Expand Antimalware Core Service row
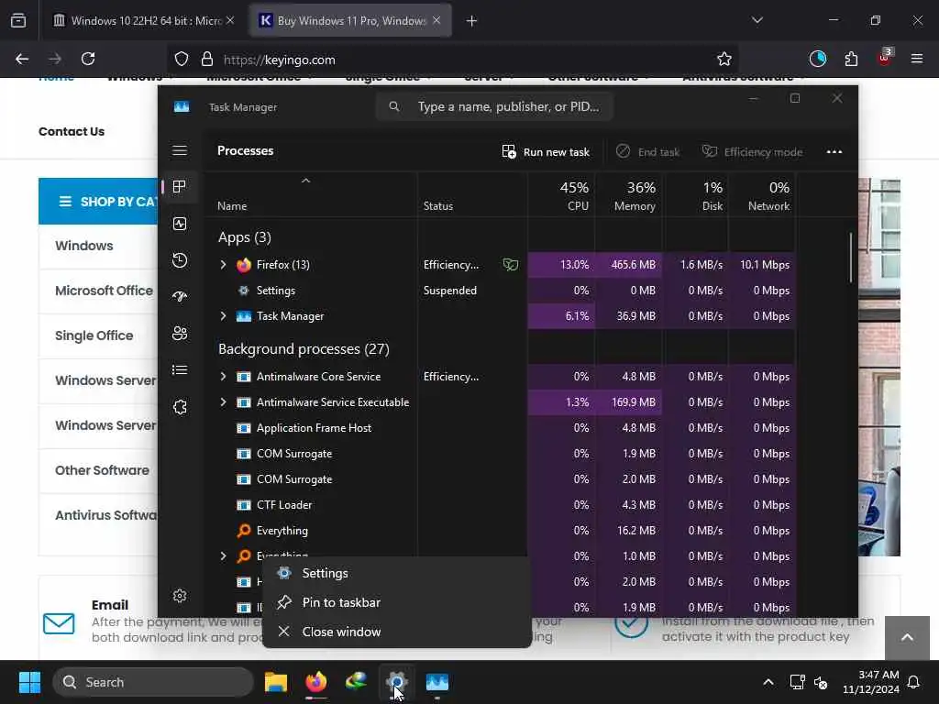 tap(224, 377)
